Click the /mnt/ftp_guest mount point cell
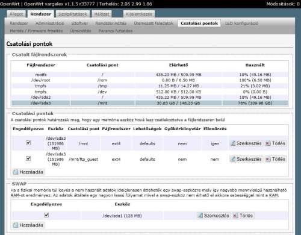 pyautogui.click(x=83, y=159)
